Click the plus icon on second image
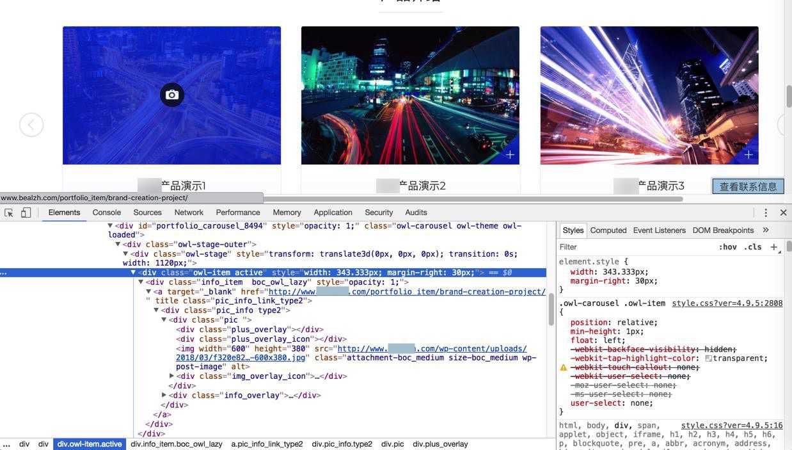792x450 pixels. coord(510,155)
